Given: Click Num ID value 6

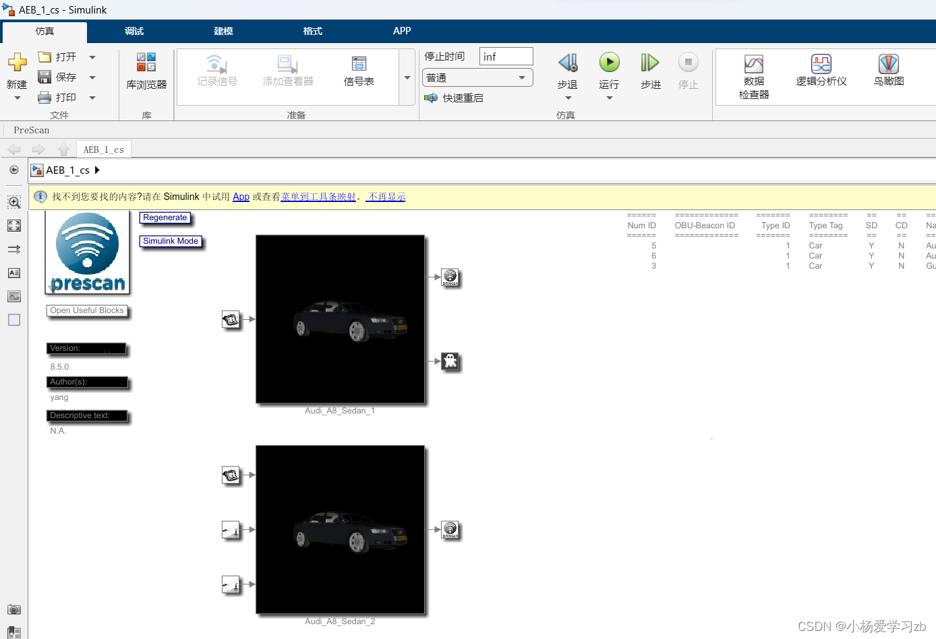Looking at the screenshot, I should click(x=653, y=256).
